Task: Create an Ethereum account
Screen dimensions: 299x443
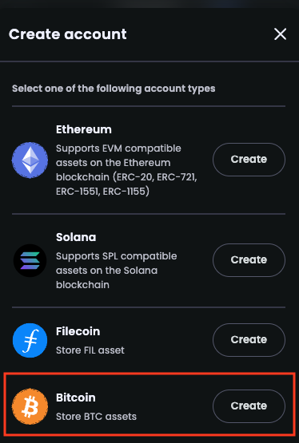Action: tap(249, 160)
